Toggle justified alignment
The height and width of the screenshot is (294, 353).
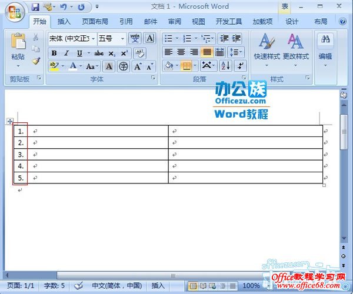(207, 52)
